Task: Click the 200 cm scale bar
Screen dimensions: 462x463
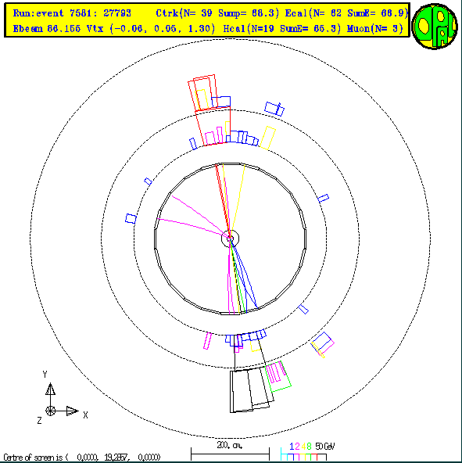Action: pos(231,452)
